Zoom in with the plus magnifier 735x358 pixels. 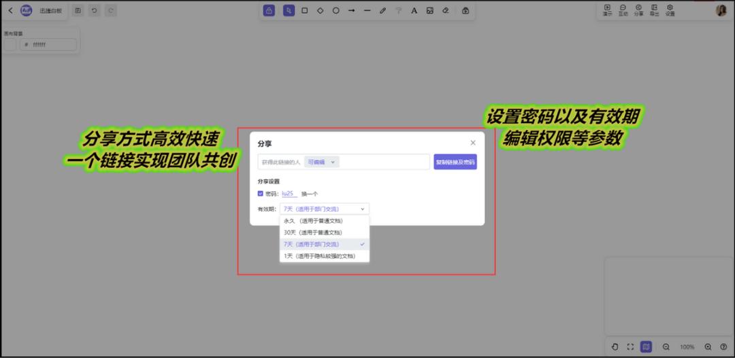708,346
